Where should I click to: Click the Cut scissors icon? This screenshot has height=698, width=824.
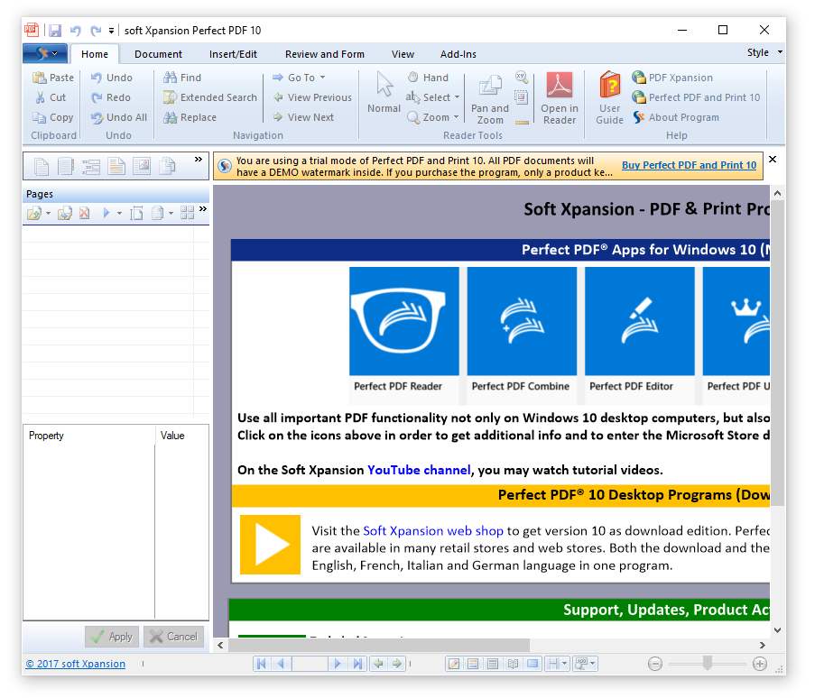(x=40, y=97)
